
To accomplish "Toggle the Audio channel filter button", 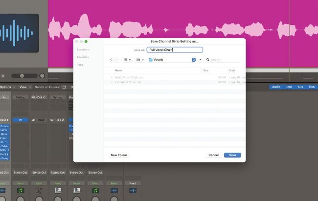I will coord(276,87).
